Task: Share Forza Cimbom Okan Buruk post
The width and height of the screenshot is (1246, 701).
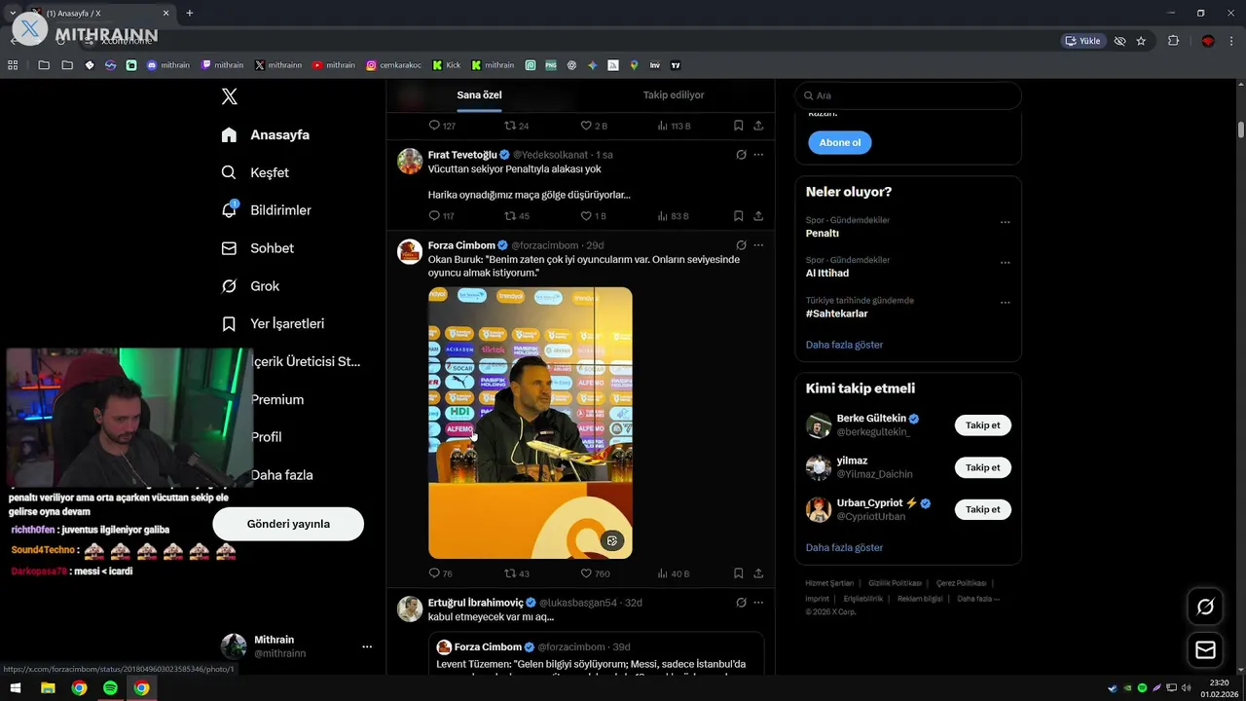Action: 758,573
